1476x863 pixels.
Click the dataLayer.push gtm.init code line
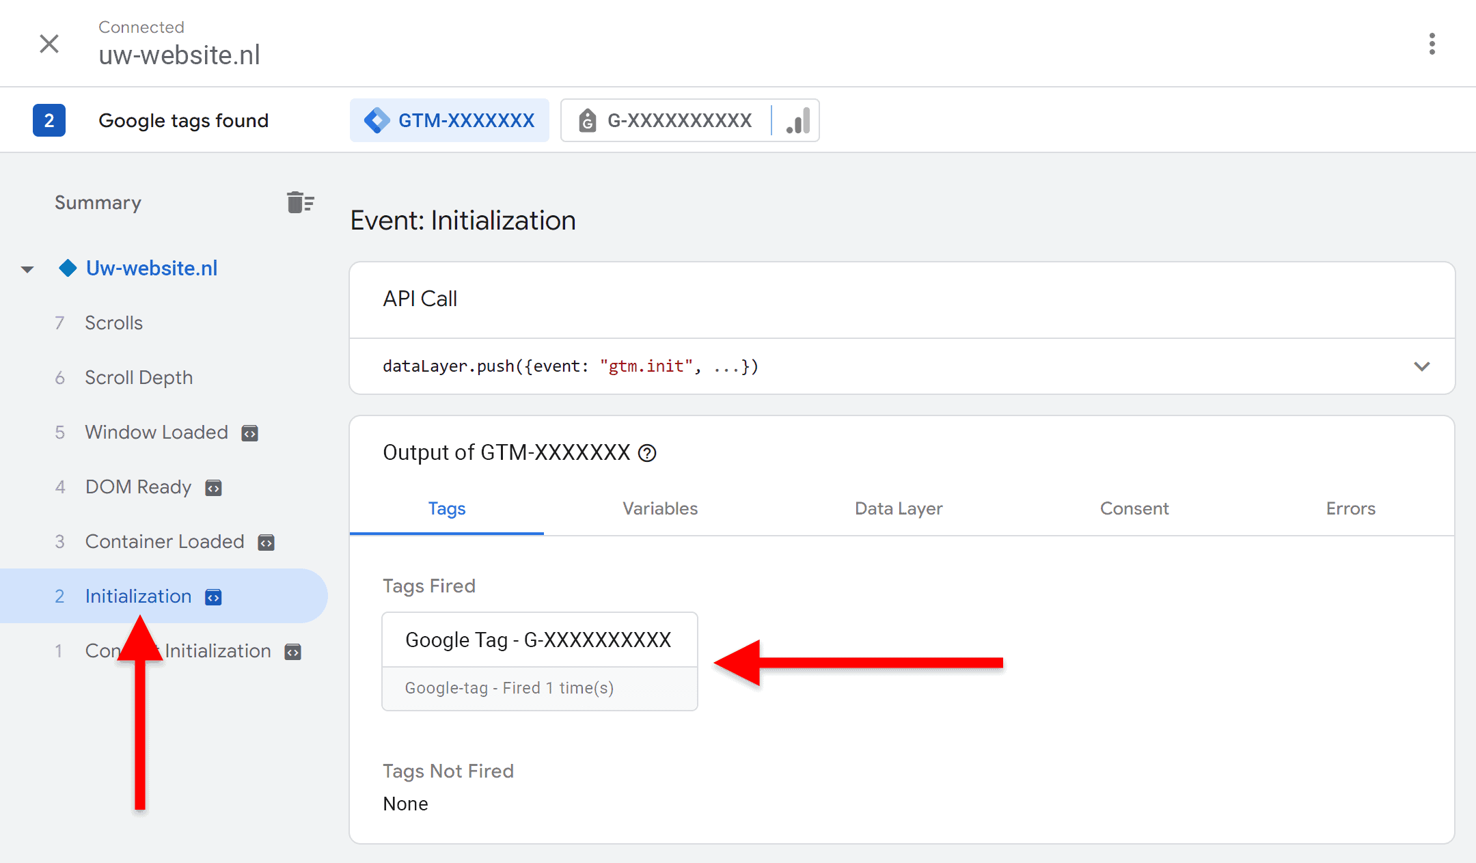571,366
